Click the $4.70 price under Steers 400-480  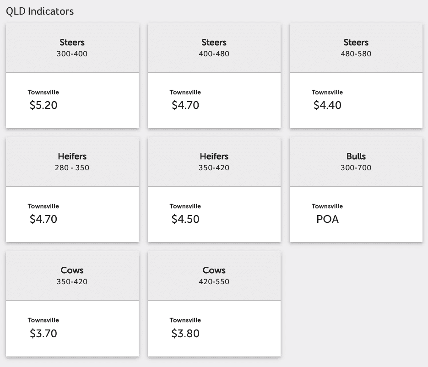(185, 105)
